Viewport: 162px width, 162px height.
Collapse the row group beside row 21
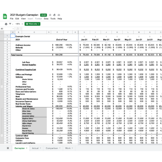[2, 87]
